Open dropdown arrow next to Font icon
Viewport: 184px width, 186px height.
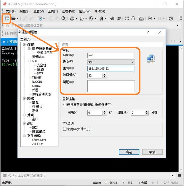click(105, 18)
